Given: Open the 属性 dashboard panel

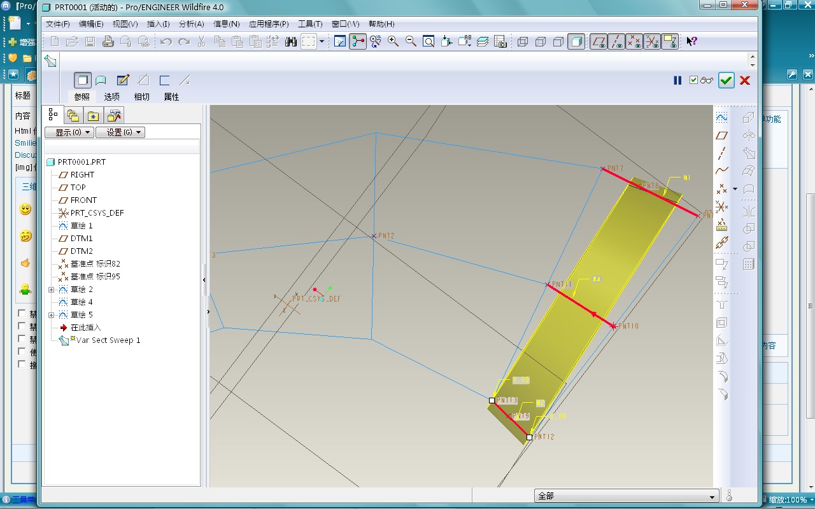Looking at the screenshot, I should 171,97.
